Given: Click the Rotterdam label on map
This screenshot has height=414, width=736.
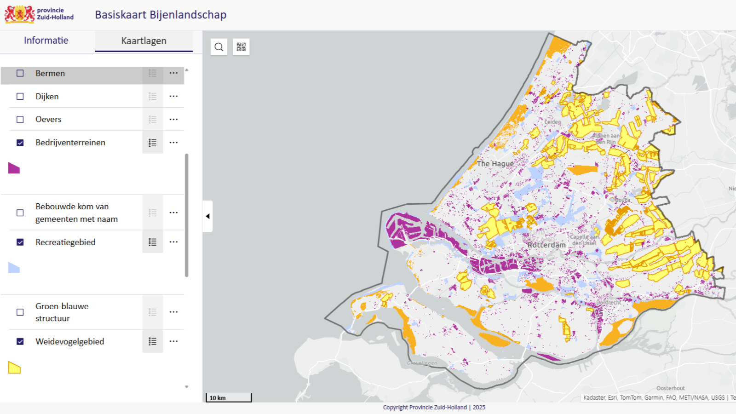Looking at the screenshot, I should 546,245.
